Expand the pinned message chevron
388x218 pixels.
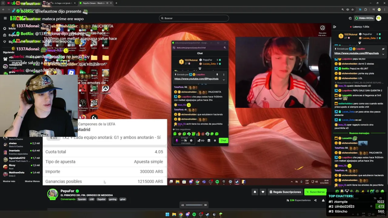coord(383,54)
